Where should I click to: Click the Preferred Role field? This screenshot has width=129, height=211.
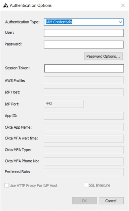pyautogui.click(x=83, y=172)
